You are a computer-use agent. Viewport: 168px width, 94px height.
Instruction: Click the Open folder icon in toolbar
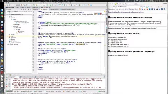point(5,5)
